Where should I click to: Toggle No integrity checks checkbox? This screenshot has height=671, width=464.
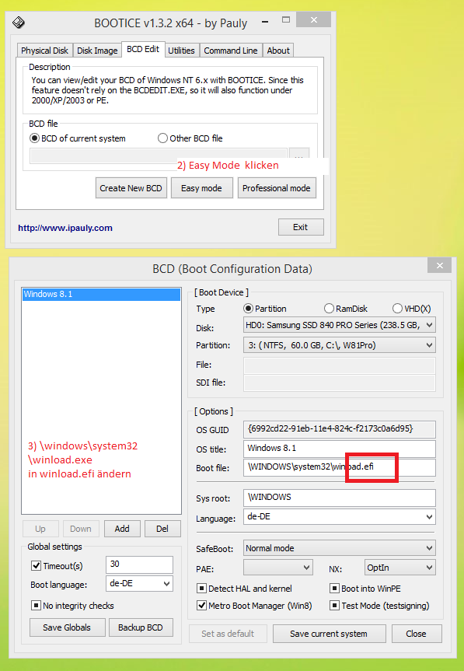coord(73,606)
